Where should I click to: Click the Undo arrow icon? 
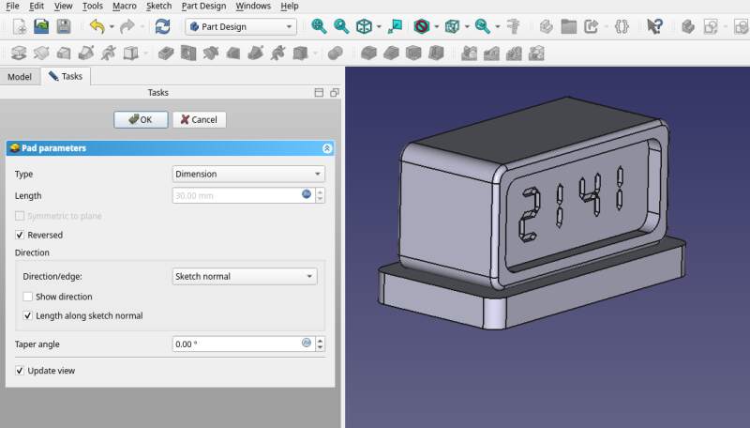pyautogui.click(x=96, y=26)
